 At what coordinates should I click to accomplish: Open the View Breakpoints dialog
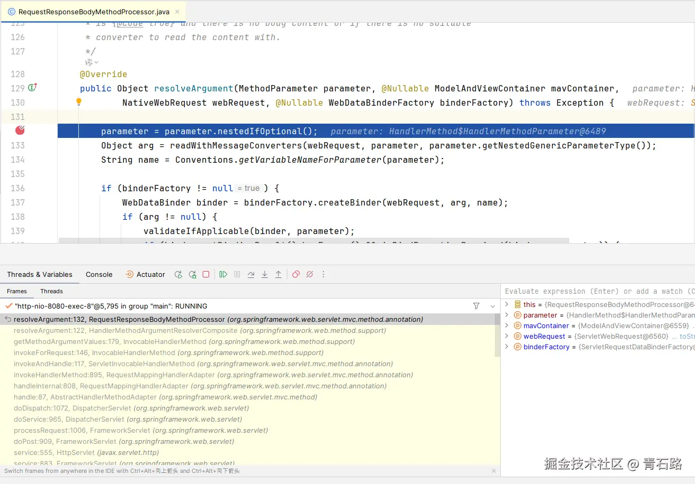[296, 274]
